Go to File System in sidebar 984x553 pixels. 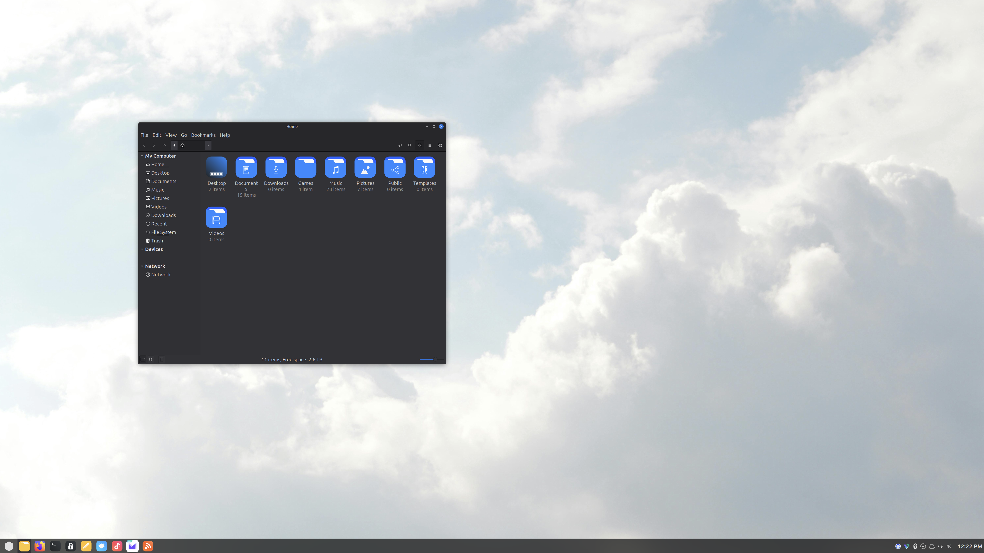163,232
